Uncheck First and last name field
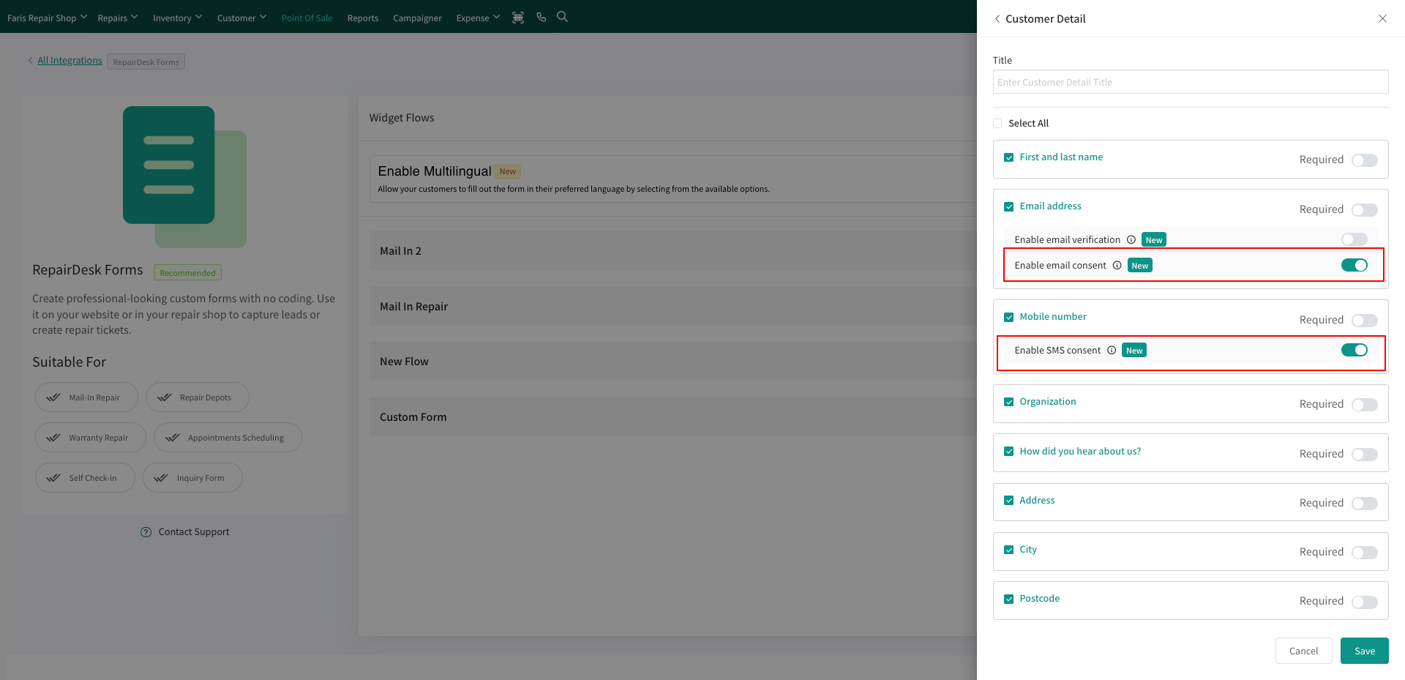 [x=1009, y=157]
